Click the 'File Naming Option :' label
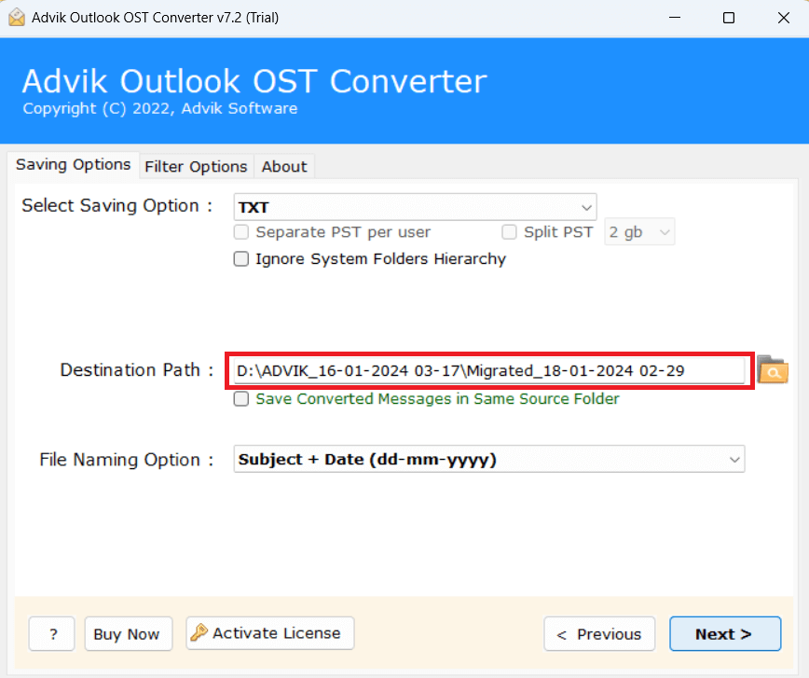 coord(127,460)
